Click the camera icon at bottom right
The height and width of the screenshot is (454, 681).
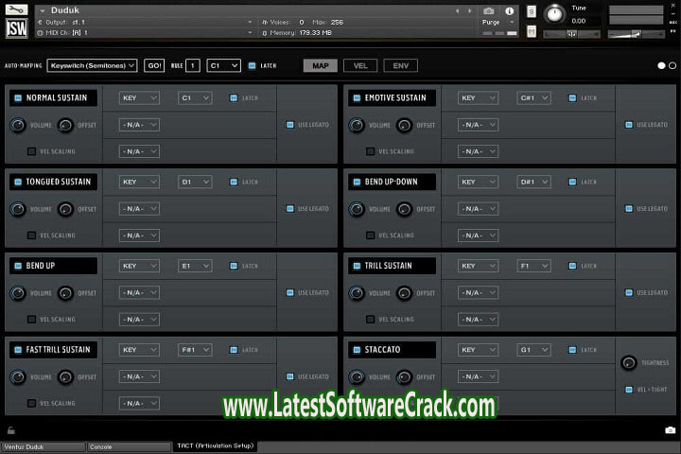670,429
